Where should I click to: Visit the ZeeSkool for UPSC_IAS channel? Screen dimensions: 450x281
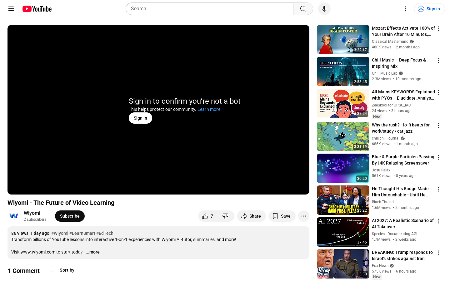391,105
